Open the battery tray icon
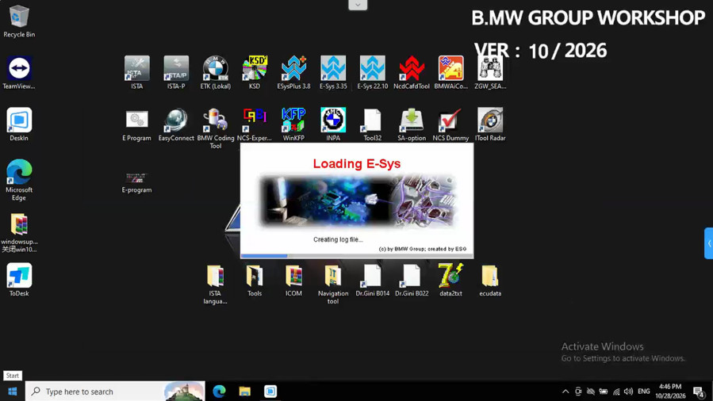 coord(604,391)
